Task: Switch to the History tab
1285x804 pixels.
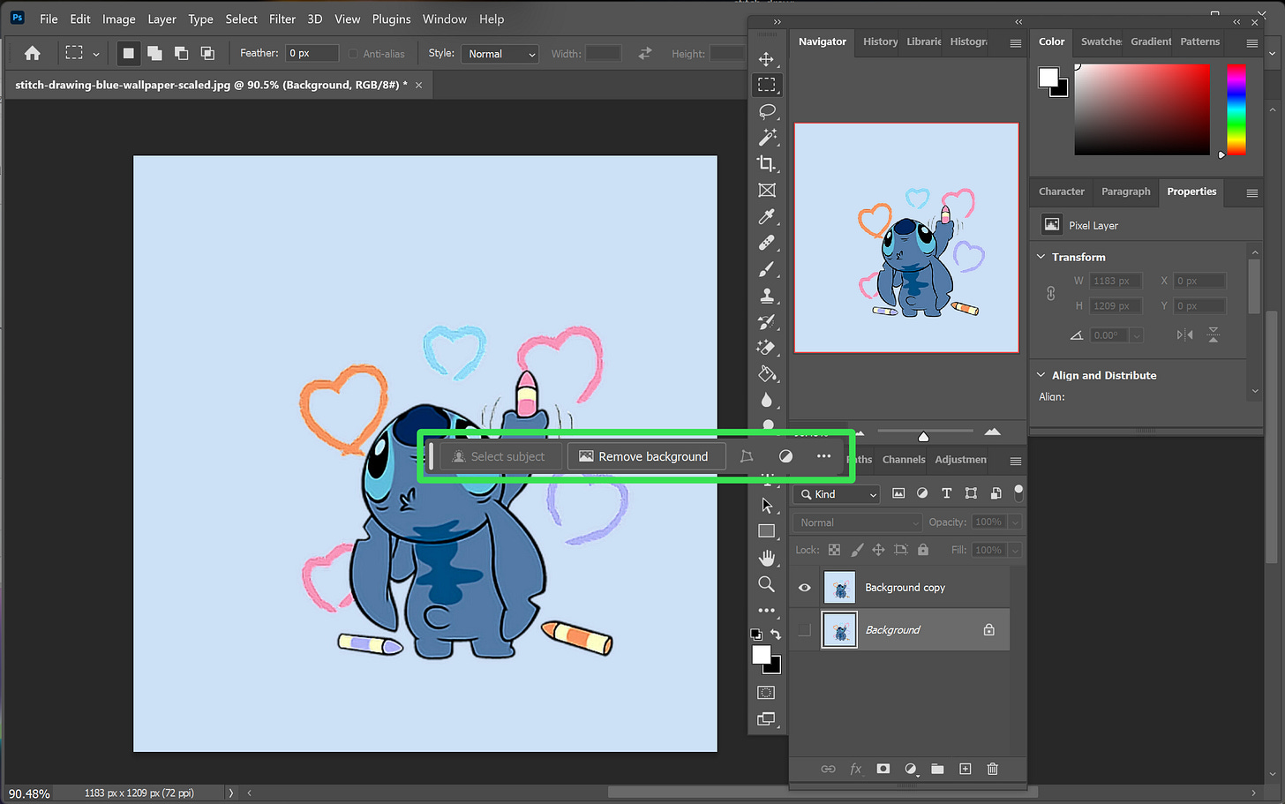Action: point(880,41)
